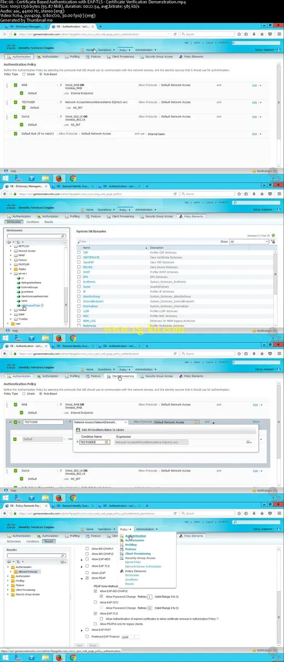Enable the Allow MS-CHAPv1 checkbox
284x662 pixels.
87,549
